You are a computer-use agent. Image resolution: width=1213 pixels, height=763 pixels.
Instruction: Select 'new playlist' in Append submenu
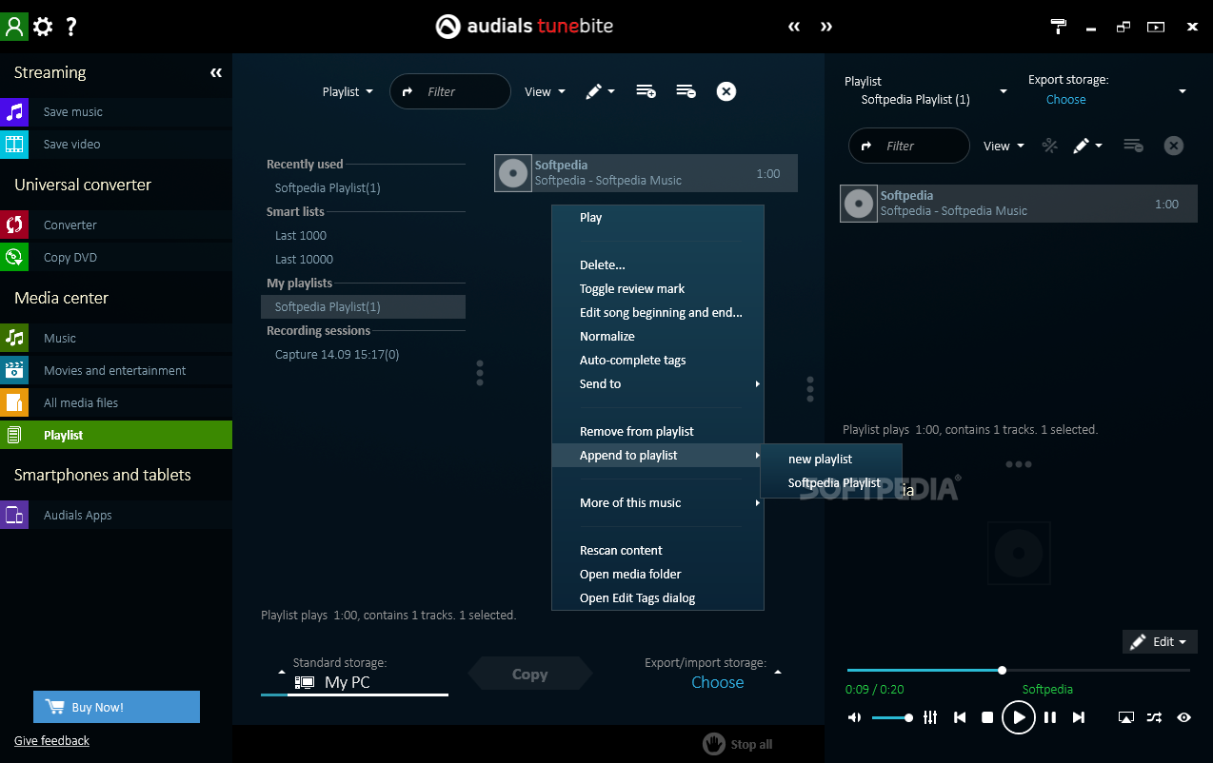click(831, 460)
